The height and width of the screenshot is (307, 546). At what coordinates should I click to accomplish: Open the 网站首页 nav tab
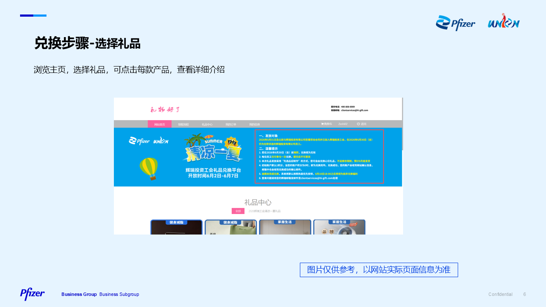point(160,124)
